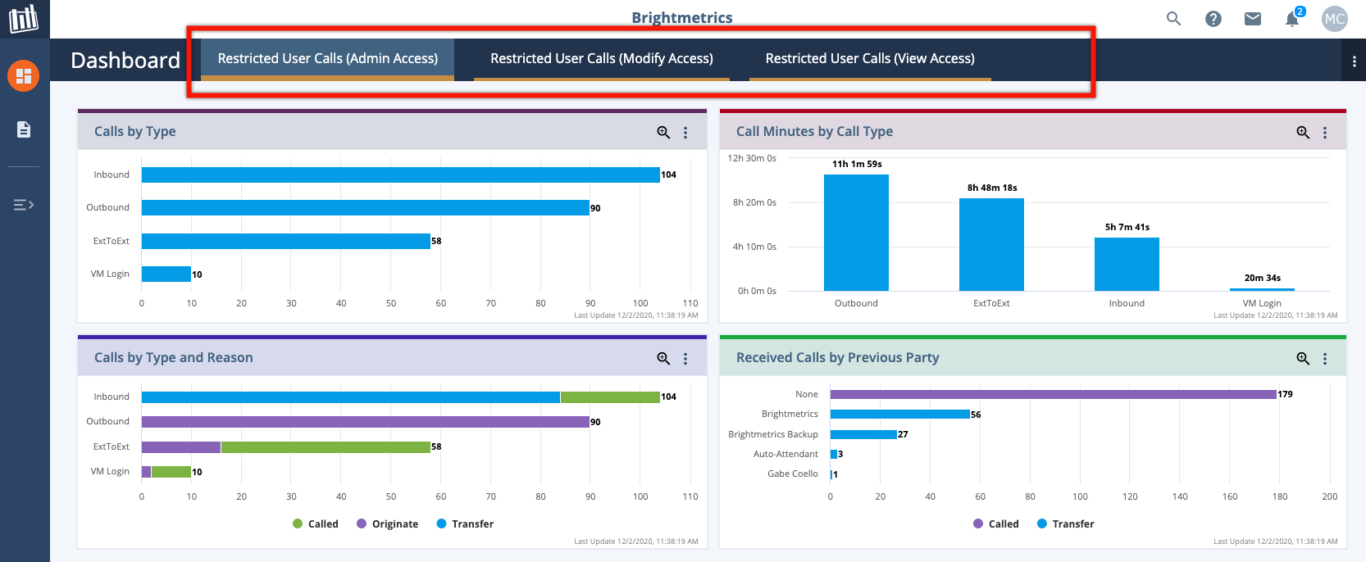
Task: Click the Inbound column in Call Minutes chart
Action: 1127,264
